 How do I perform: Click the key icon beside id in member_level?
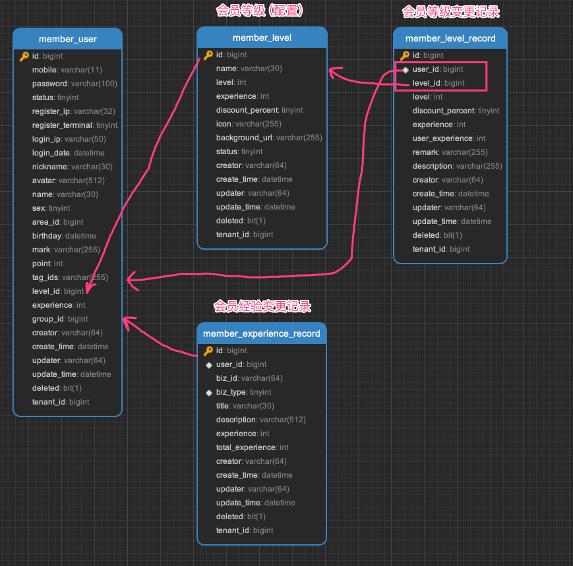point(208,55)
